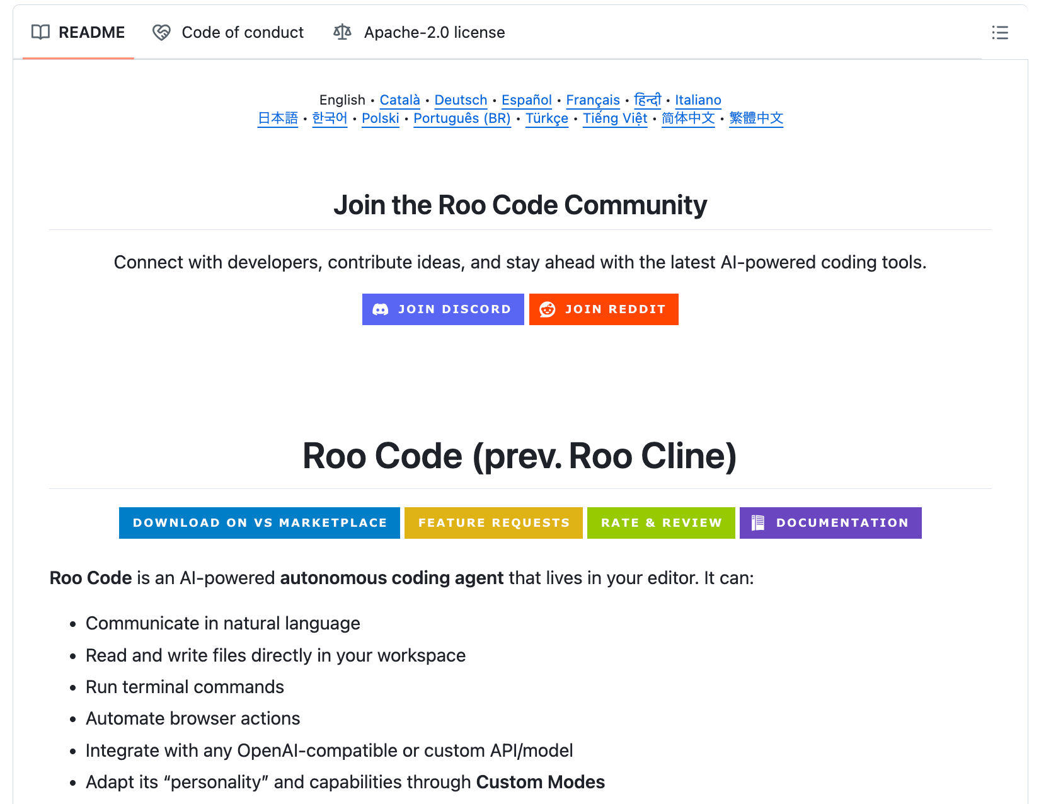Viewport: 1051px width, 804px height.
Task: Click the Documentation book icon
Action: point(758,523)
